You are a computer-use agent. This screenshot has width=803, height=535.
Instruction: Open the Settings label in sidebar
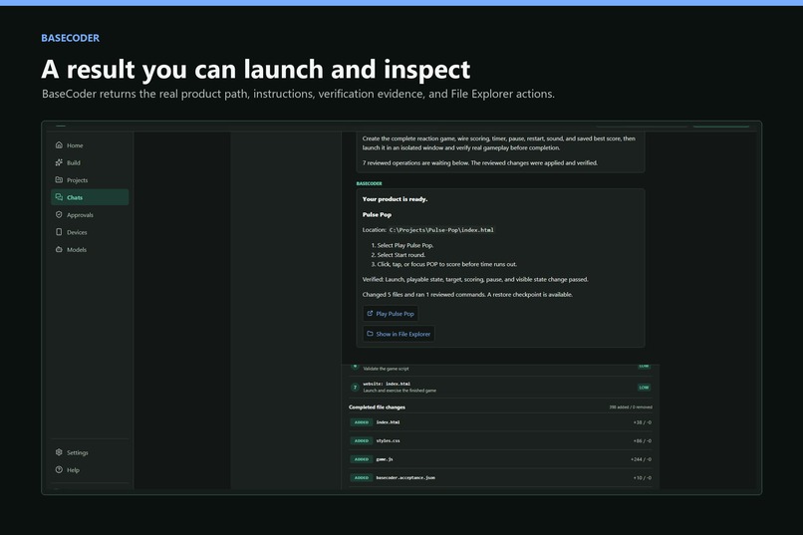78,452
